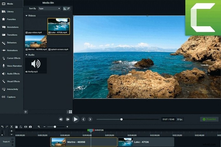Select the Lake - 47136.mp4 thumbnail
Screen dimensions: 221x147
59,26
